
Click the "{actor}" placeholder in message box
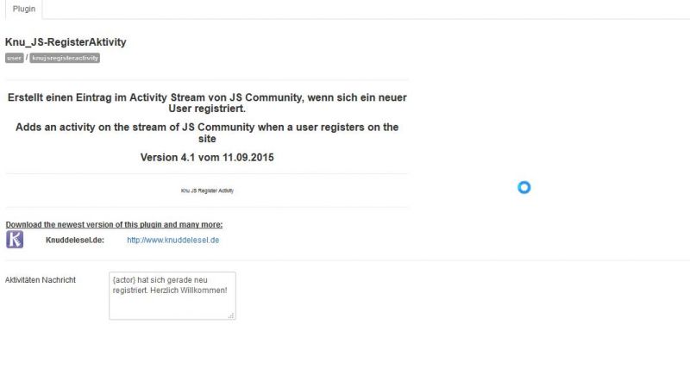[124, 279]
